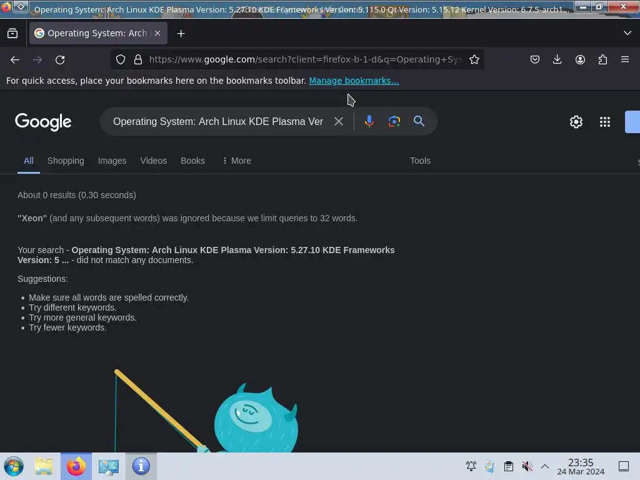Viewport: 640px width, 480px height.
Task: Open Firefox account menu
Action: [x=580, y=59]
